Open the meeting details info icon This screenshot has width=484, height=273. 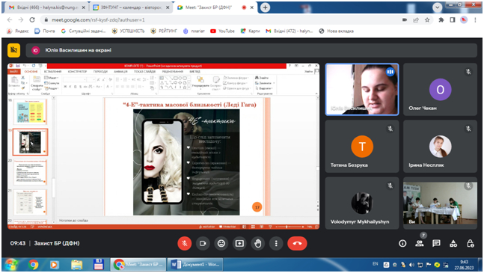click(x=402, y=243)
